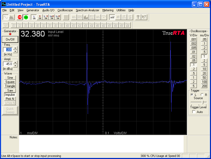The image size is (211, 159).
Task: Activate the What's This pointer help icon
Action: click(x=144, y=17)
